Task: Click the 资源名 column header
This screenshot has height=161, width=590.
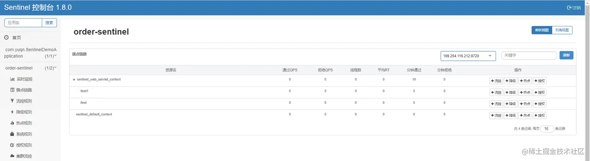Action: coord(171,70)
